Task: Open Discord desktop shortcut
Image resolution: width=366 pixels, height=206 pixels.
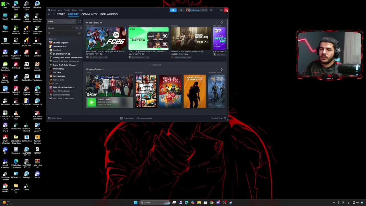Action: [37, 175]
